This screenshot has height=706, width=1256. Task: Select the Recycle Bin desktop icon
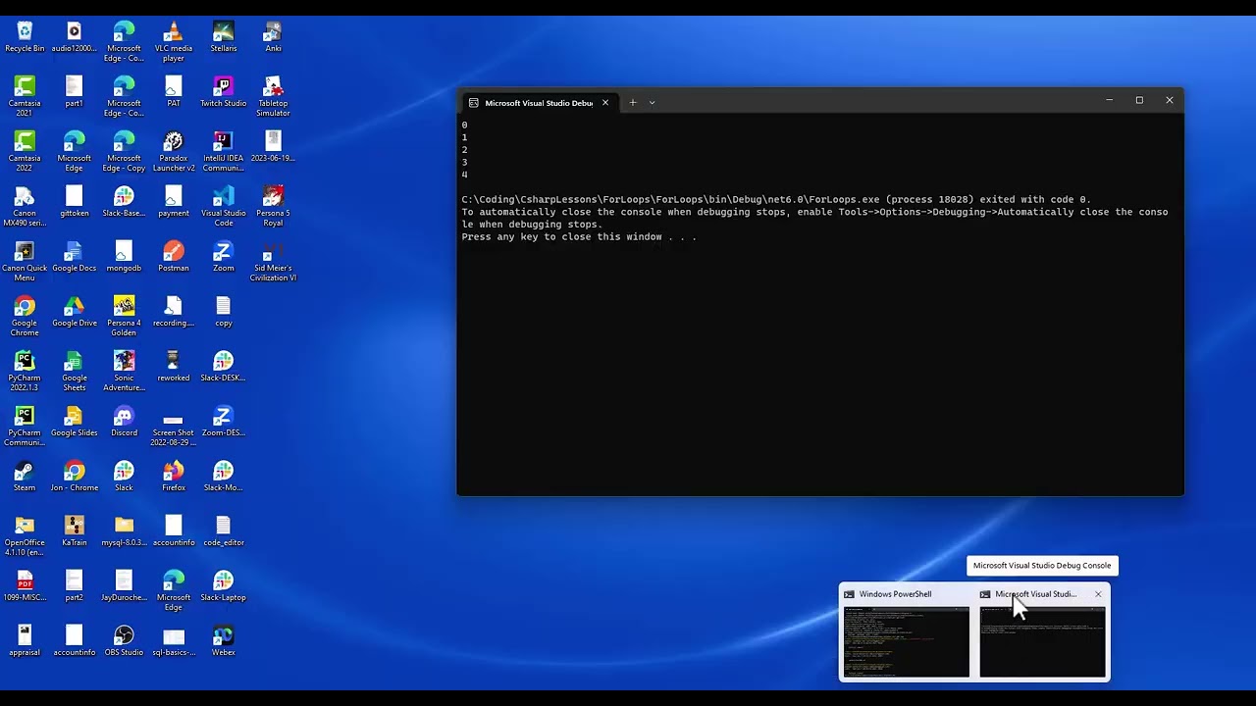coord(25,37)
